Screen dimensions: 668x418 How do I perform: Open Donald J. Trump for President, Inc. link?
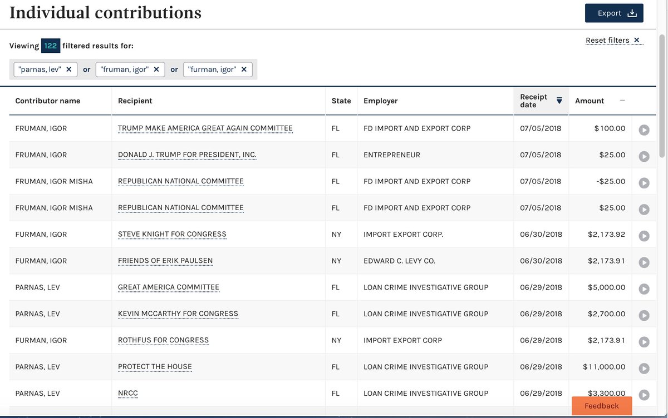pos(187,155)
